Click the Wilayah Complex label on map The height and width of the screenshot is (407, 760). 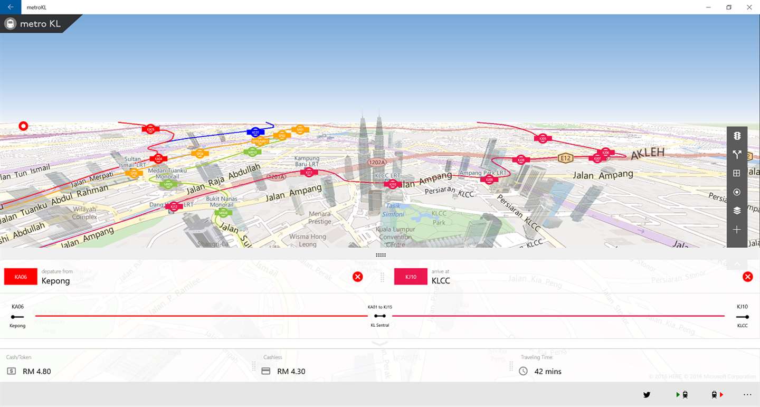tap(84, 213)
